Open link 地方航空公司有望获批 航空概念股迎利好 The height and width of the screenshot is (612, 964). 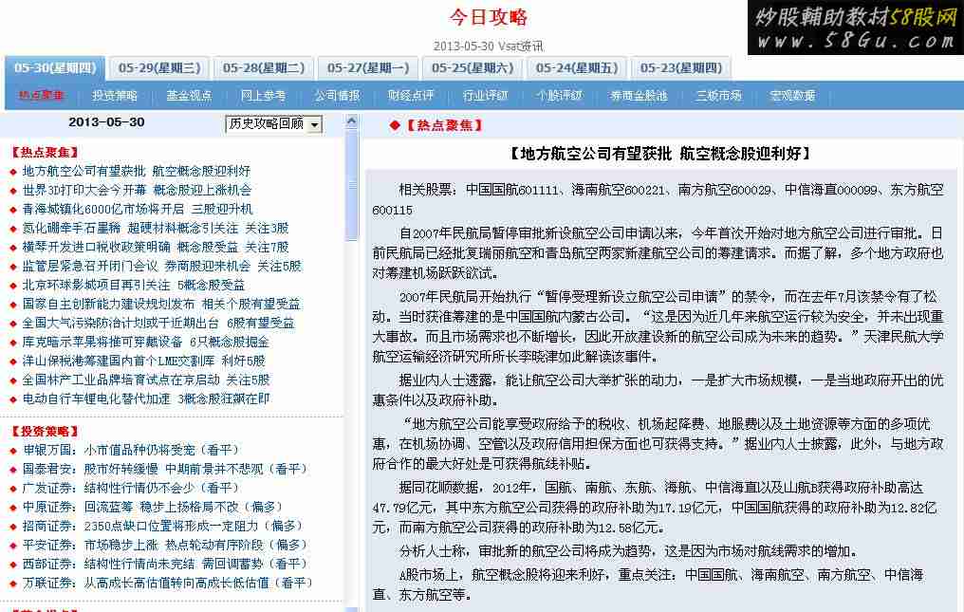point(137,171)
